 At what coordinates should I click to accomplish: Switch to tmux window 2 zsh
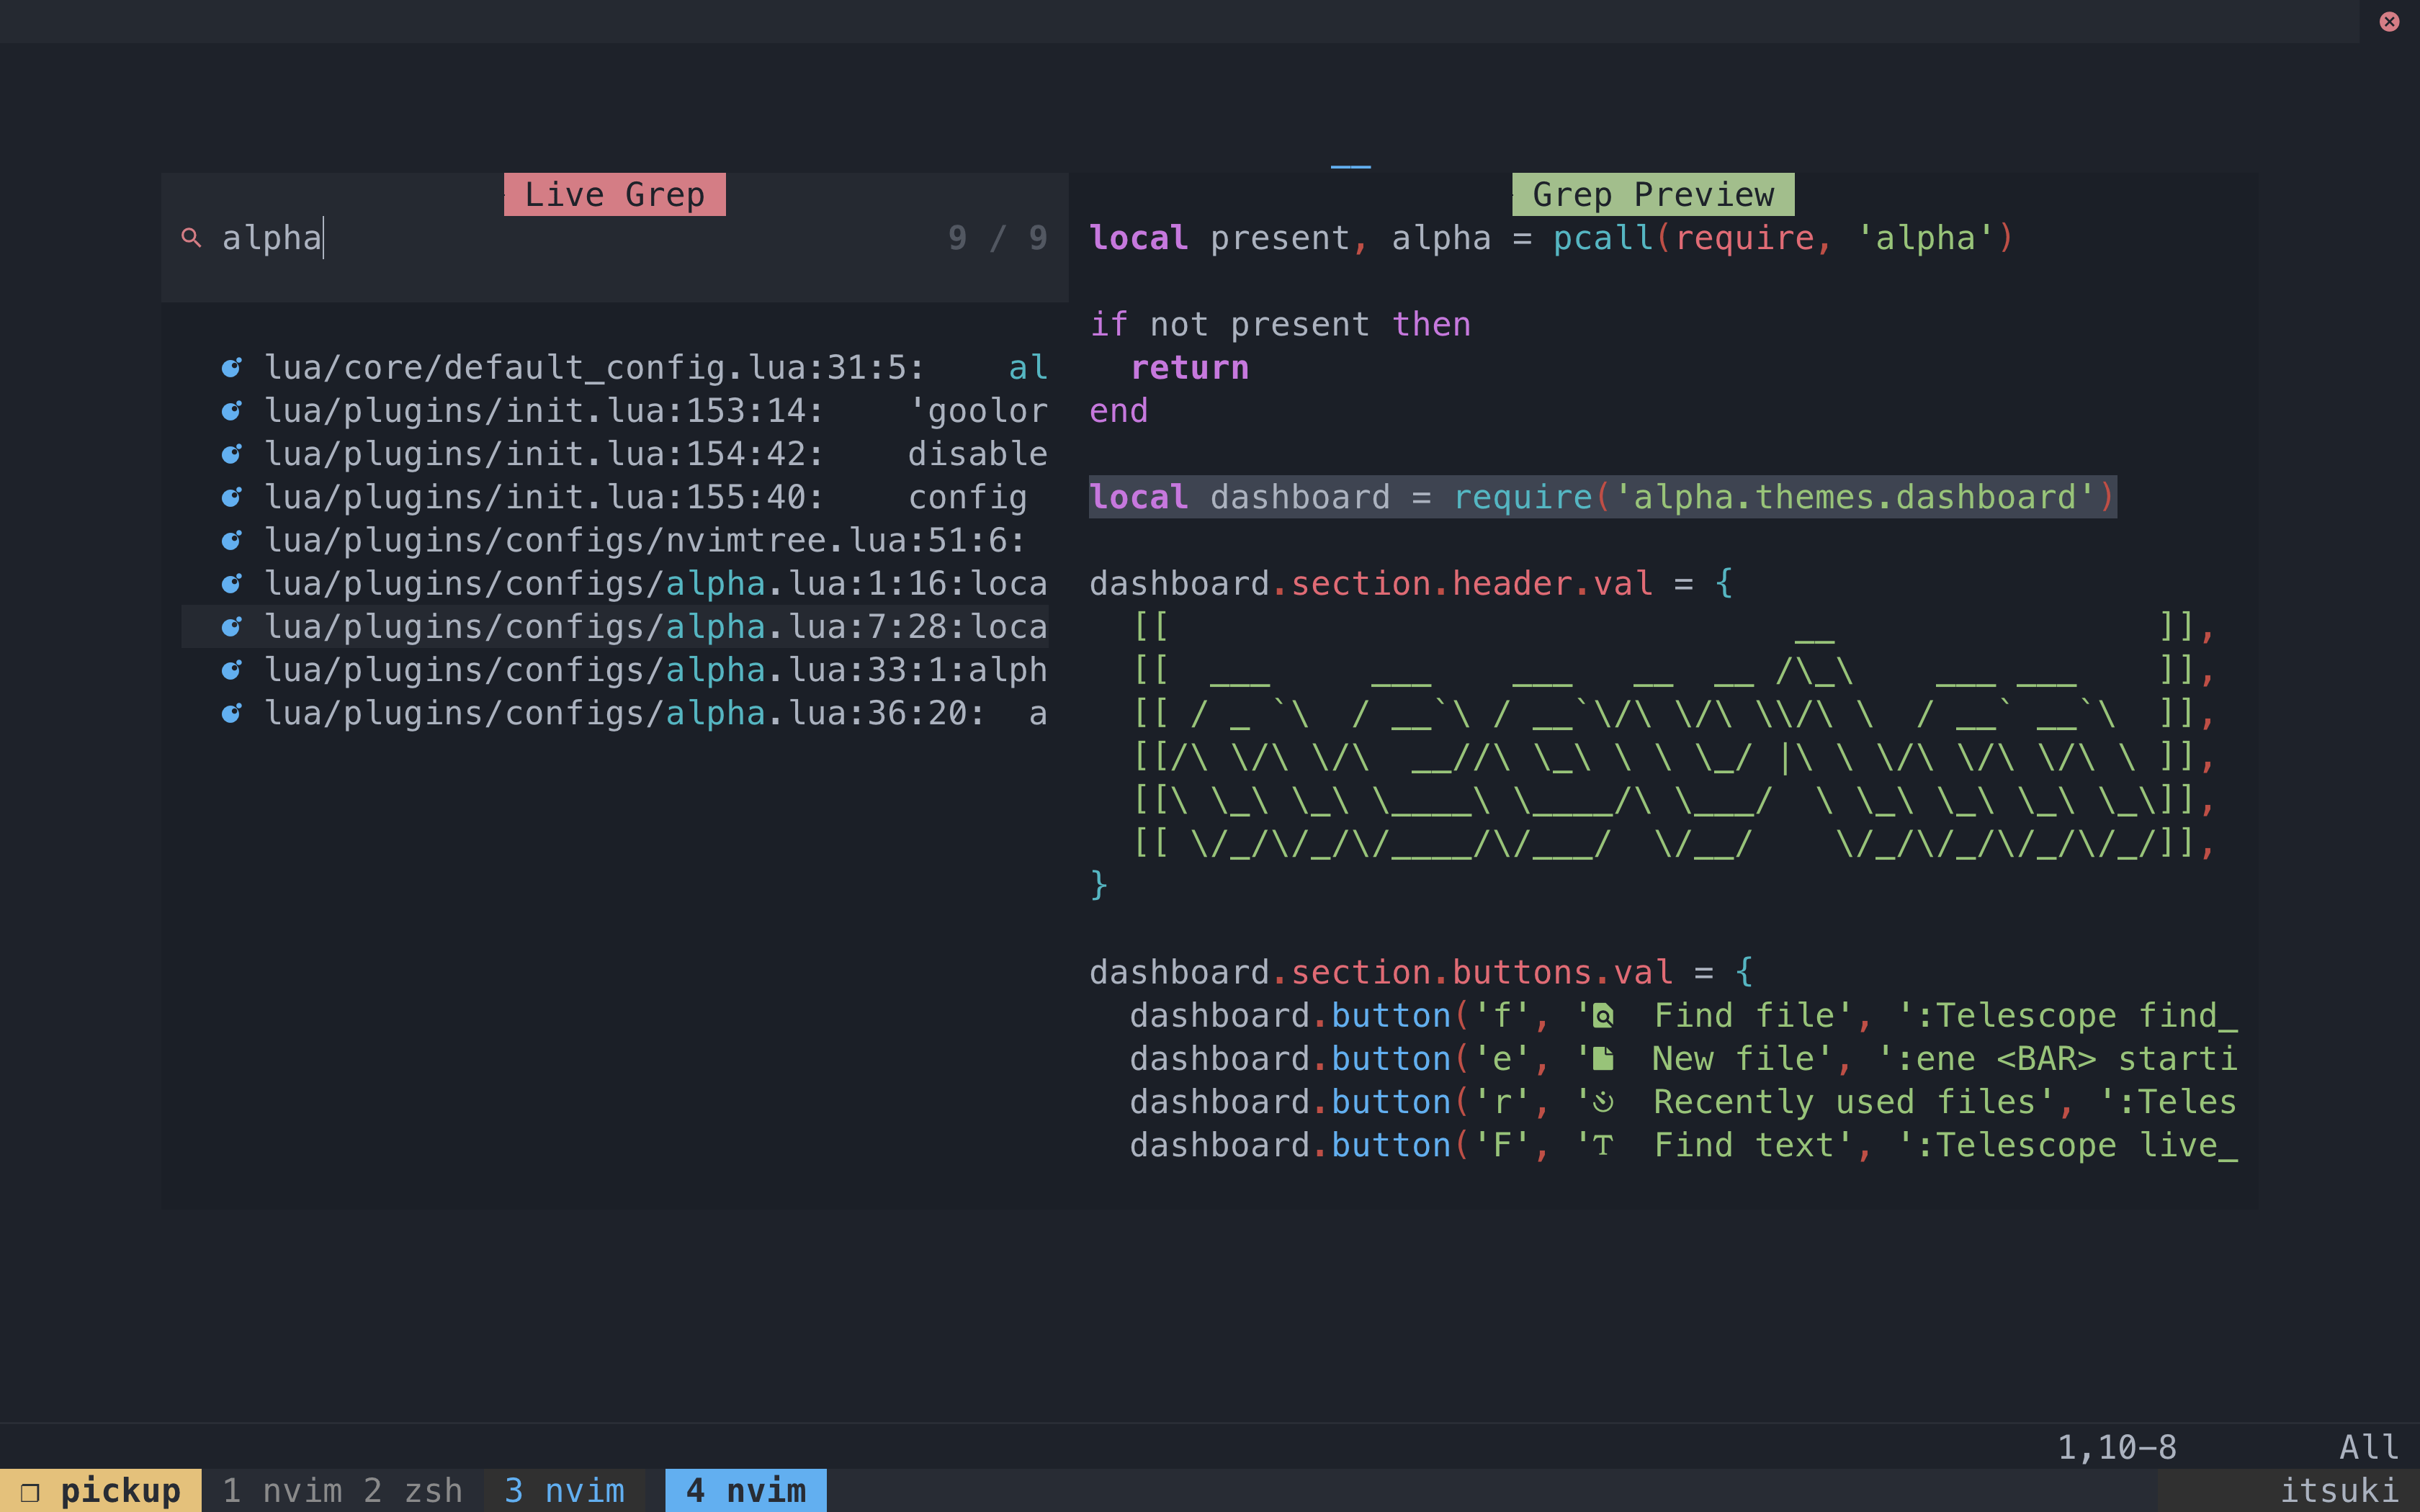coord(413,1491)
